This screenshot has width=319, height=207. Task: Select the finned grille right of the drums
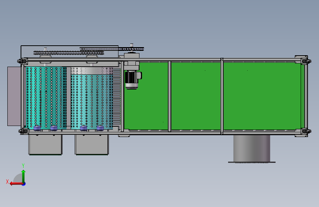[117, 96]
